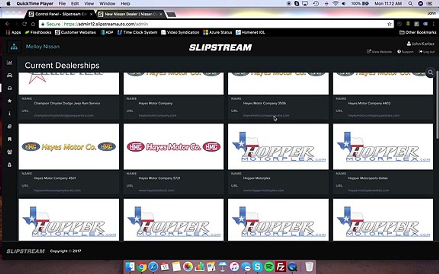Open the Edit menu
The width and height of the screenshot is (439, 274).
tap(75, 4)
